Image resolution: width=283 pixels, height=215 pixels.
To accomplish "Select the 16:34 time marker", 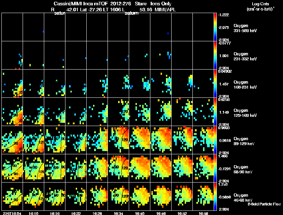I will 119,213.
